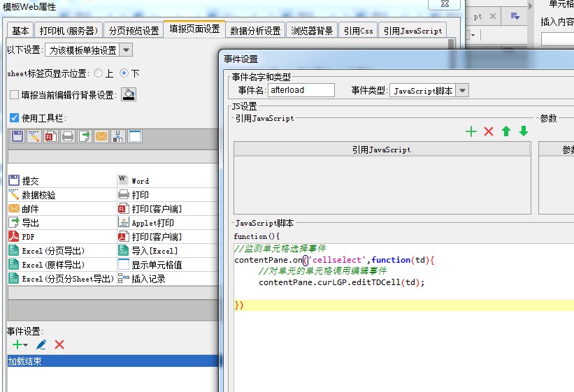Click the 事件名 afterload input field
574x392 pixels.
click(x=301, y=90)
